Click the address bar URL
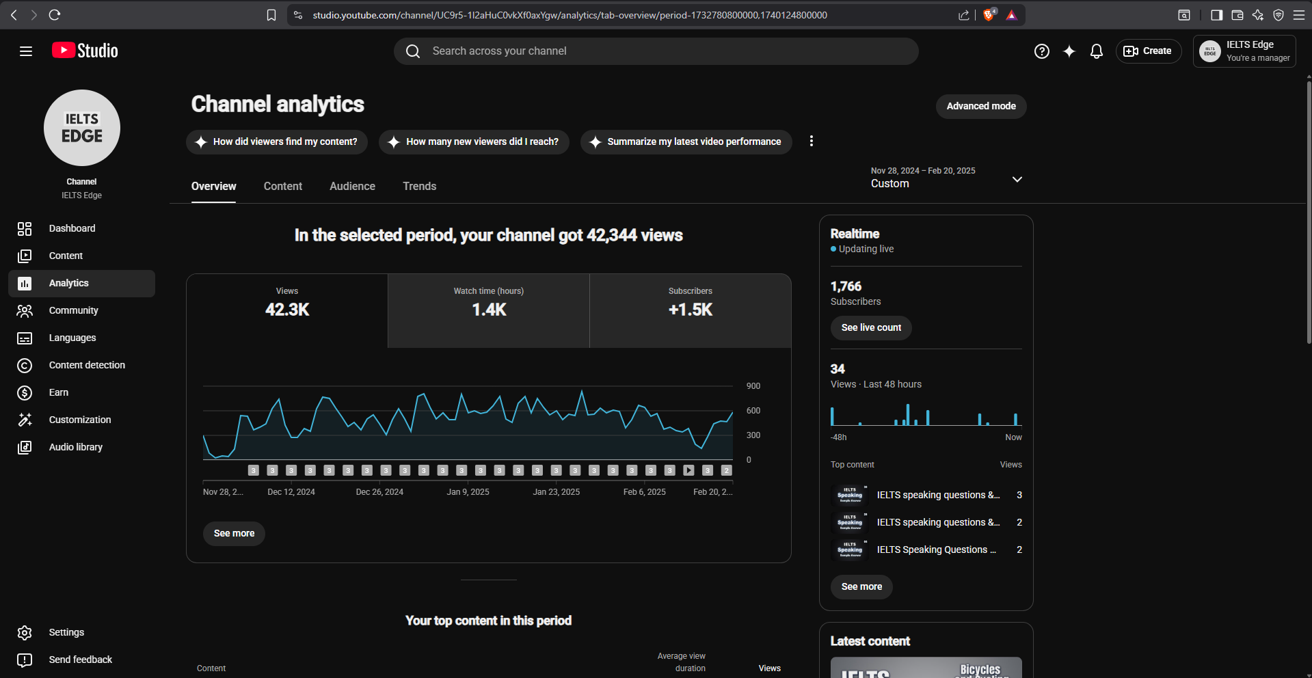This screenshot has height=678, width=1312. click(x=570, y=15)
